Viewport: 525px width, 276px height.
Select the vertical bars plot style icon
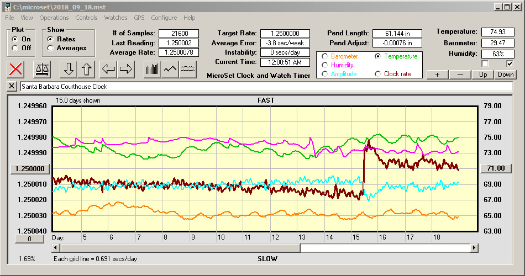click(153, 69)
